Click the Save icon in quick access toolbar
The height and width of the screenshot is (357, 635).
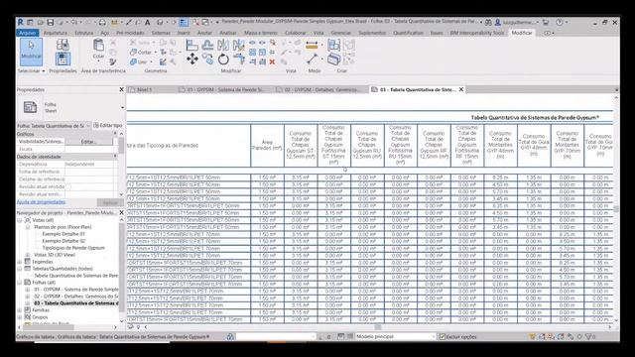click(x=51, y=22)
